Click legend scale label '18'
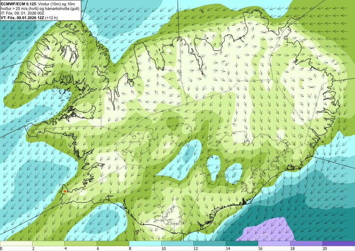The image size is (355, 251). [292, 249]
